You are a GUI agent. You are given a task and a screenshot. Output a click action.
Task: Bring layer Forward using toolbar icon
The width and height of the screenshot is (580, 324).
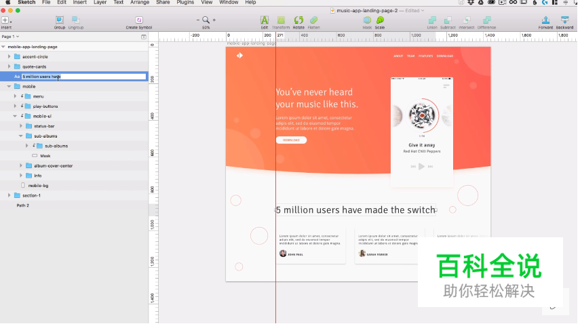pos(545,20)
